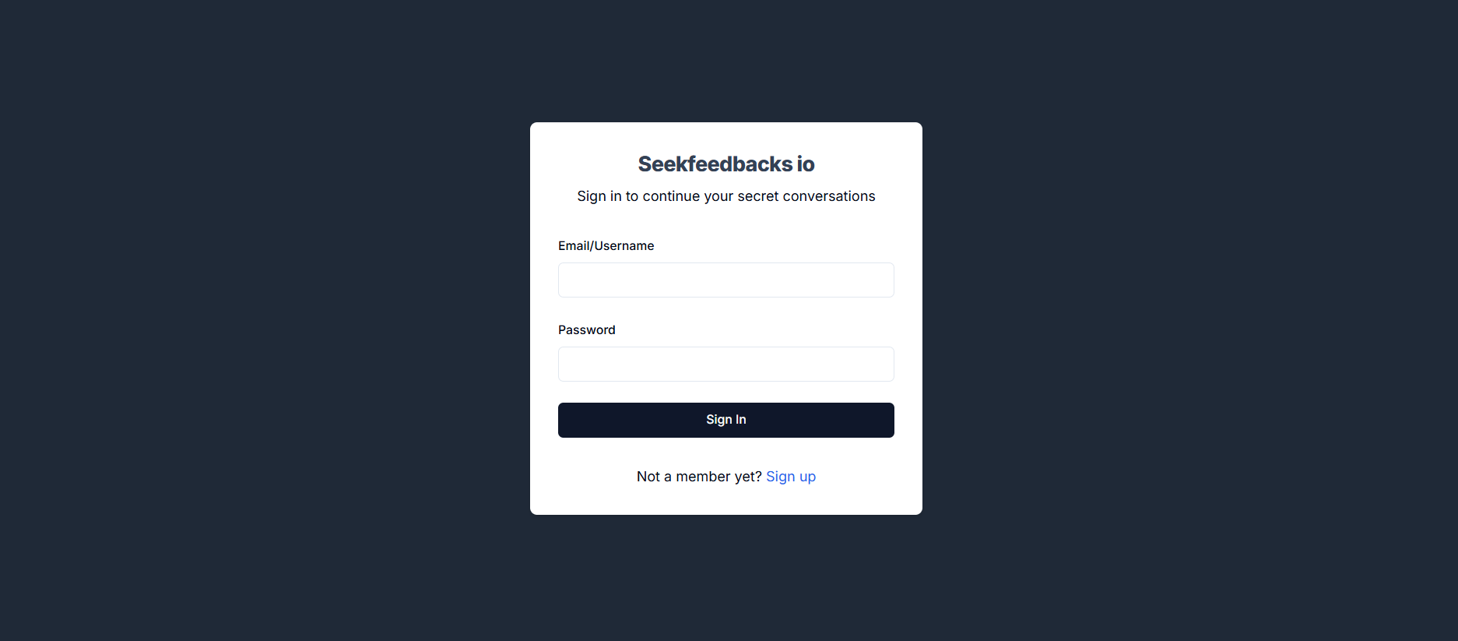Click the area above the title
Viewport: 1458px width, 641px height.
point(725,139)
